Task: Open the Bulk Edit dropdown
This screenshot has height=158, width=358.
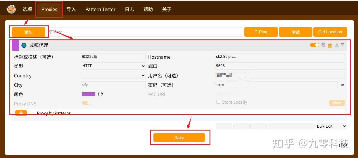Action: point(331,126)
